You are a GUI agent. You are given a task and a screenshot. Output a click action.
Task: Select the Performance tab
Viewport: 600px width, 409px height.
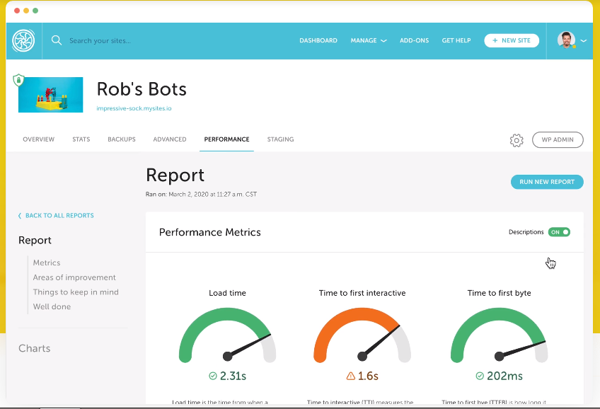(226, 139)
